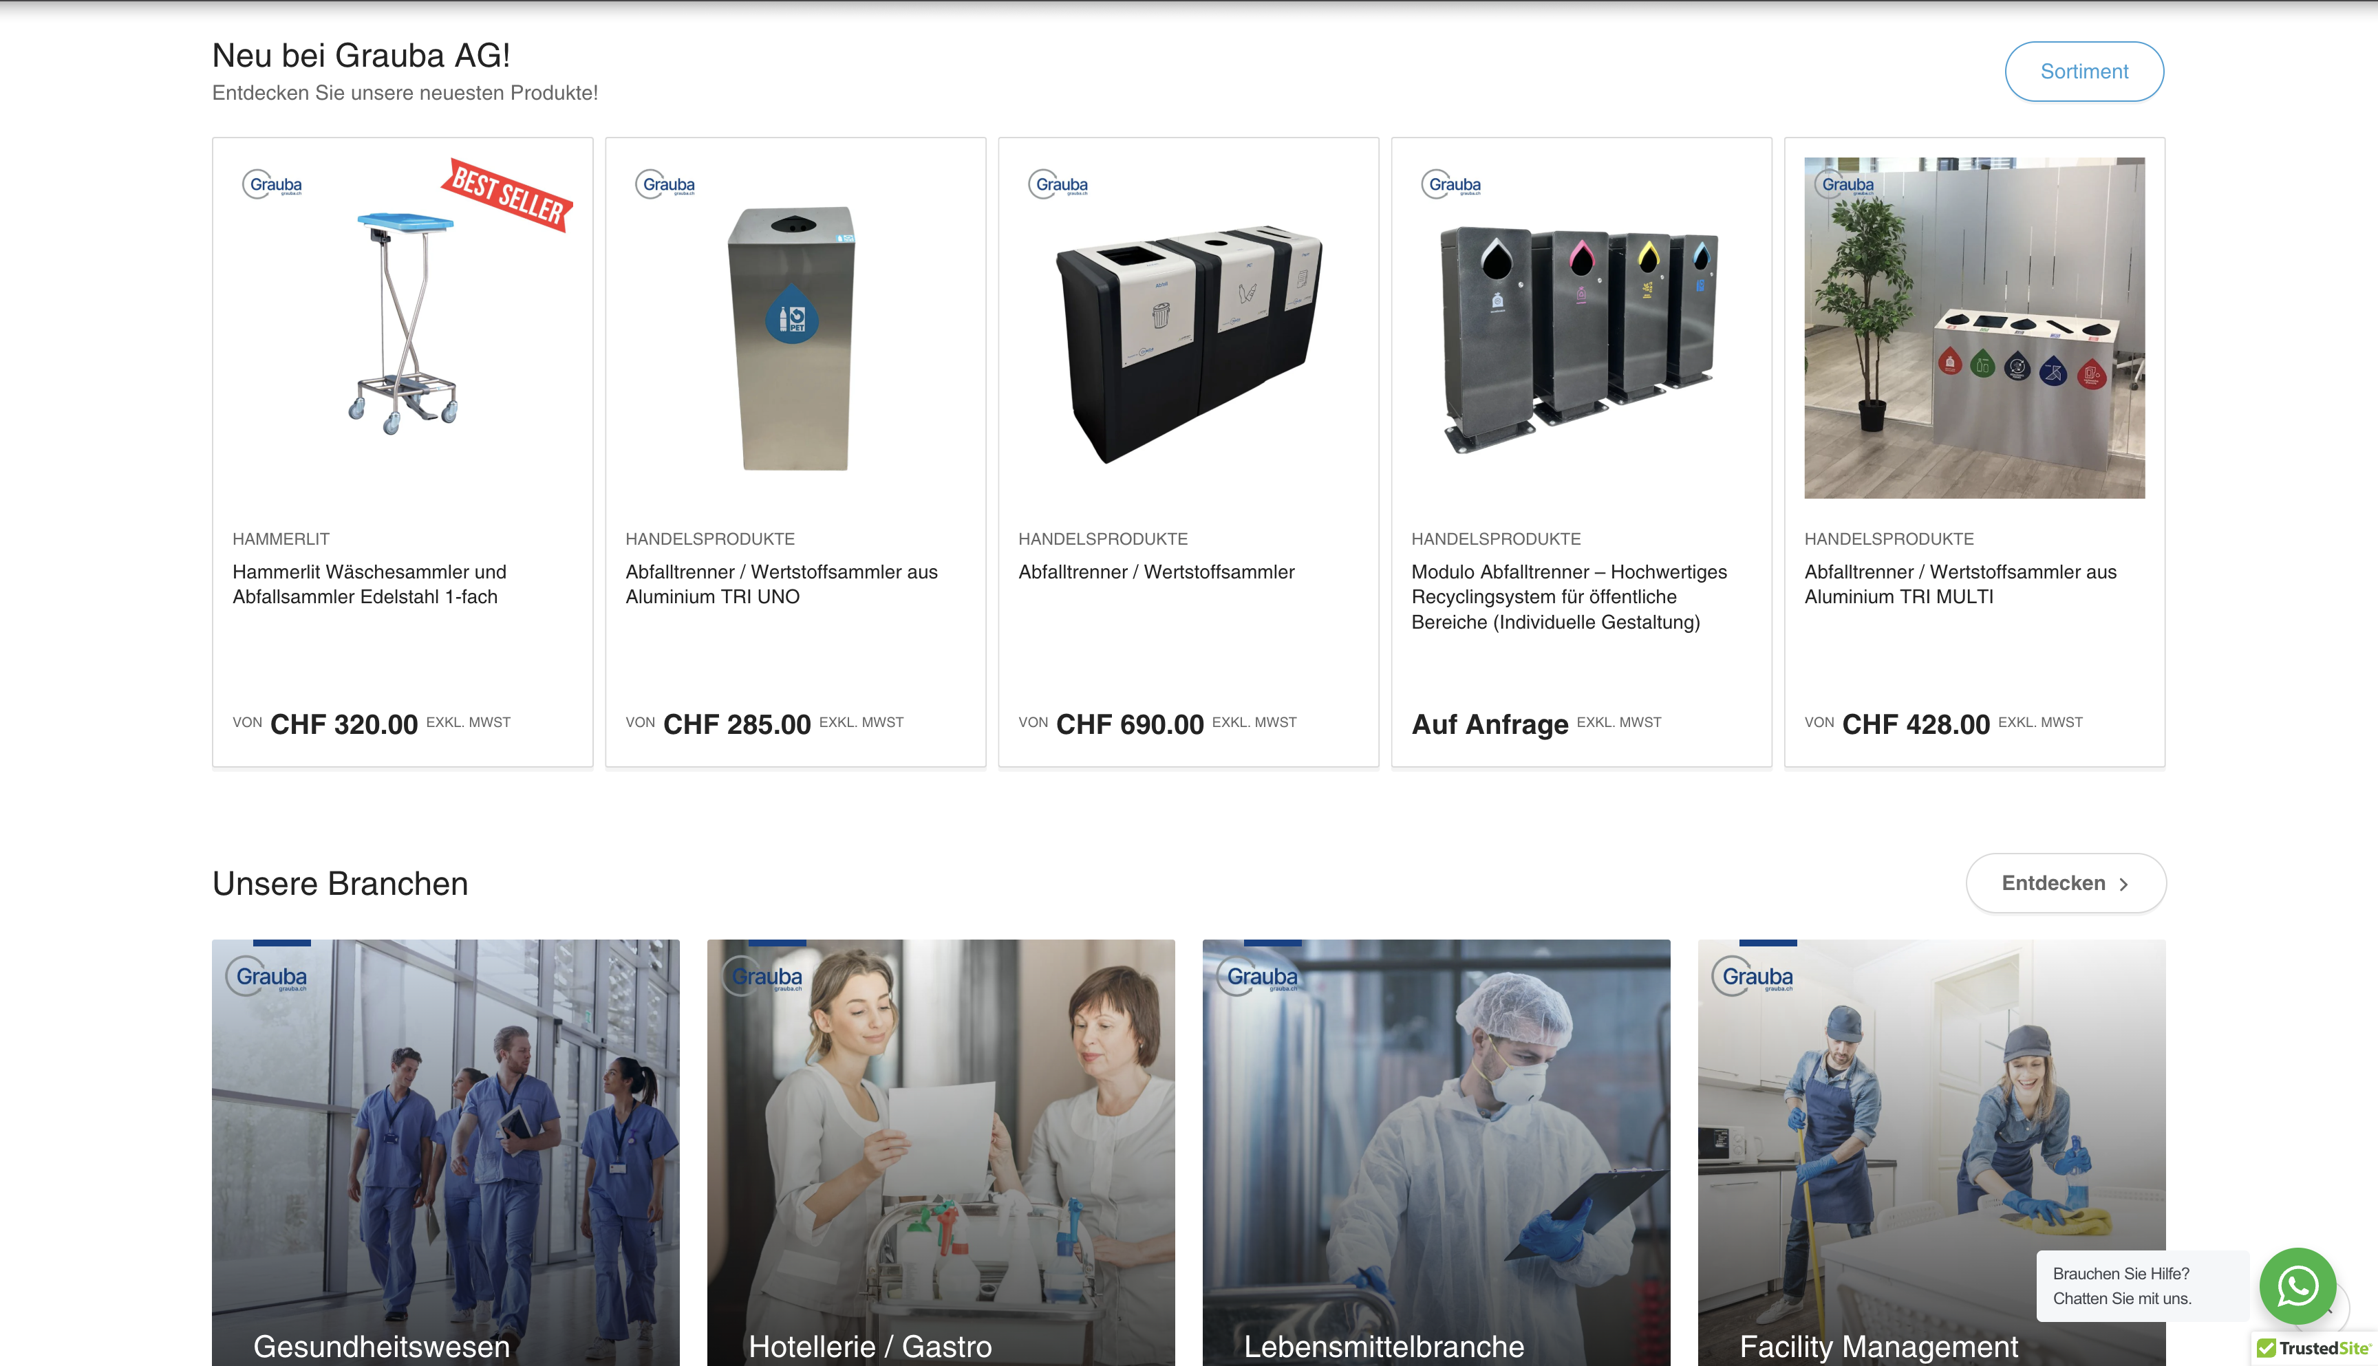Viewport: 2378px width, 1366px height.
Task: Click the CHF 320.00 price
Action: click(343, 724)
